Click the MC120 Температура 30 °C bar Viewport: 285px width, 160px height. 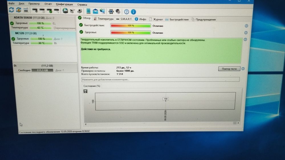41,43
